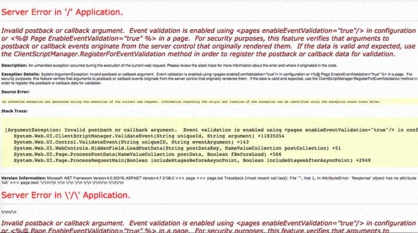
Task: Click the Page.ProcessPostData stack trace line
Action: click(147, 154)
